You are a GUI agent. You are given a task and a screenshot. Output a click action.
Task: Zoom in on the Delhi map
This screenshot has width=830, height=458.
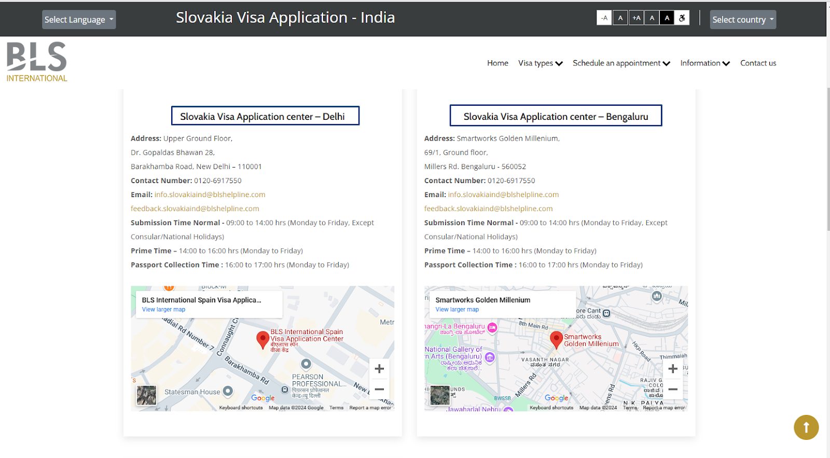[379, 369]
